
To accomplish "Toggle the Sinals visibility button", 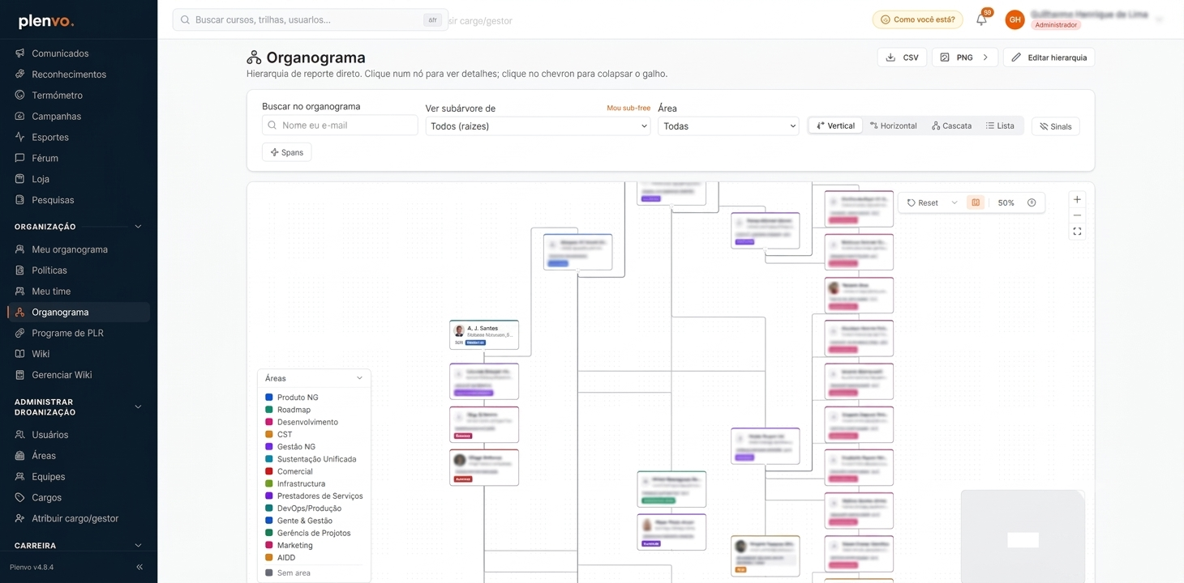I will 1056,126.
